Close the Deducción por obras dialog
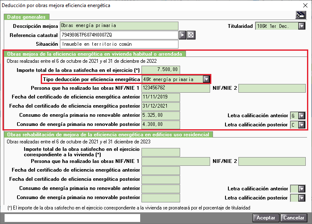The height and width of the screenshot is (224, 312). [x=305, y=5]
